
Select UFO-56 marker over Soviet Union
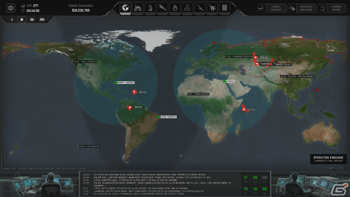(256, 57)
